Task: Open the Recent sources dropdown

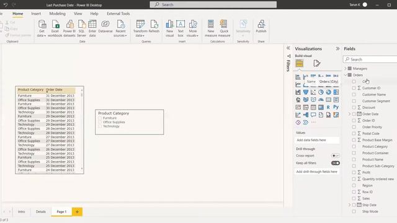Action: pos(120,33)
